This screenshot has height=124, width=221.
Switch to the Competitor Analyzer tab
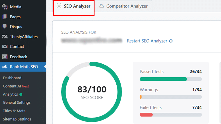pyautogui.click(x=124, y=6)
